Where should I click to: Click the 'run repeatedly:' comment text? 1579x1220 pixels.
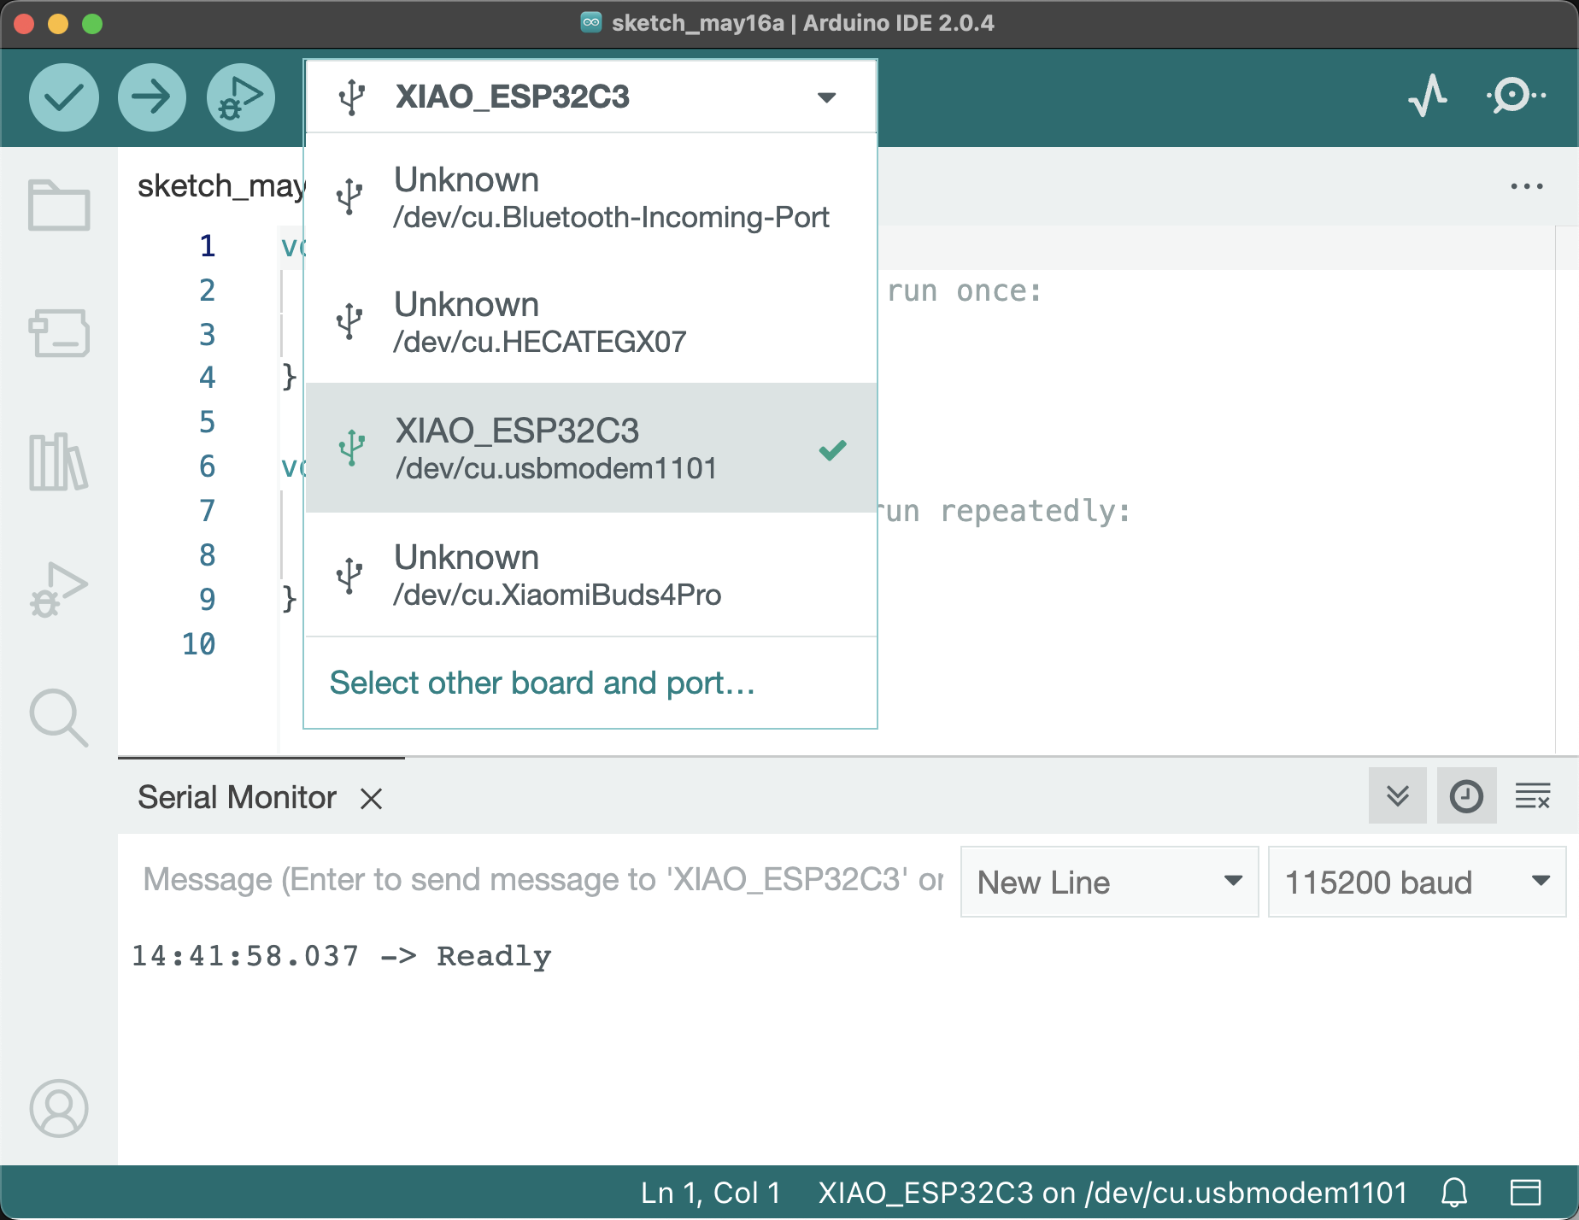1005,512
